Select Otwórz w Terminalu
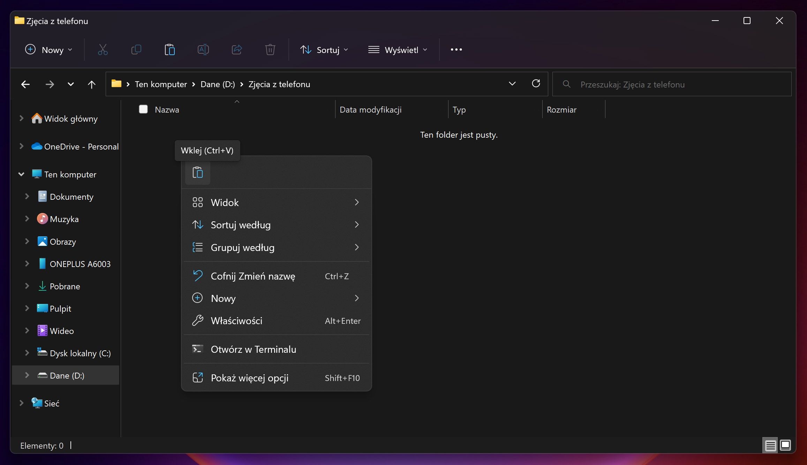The height and width of the screenshot is (465, 807). click(277, 349)
